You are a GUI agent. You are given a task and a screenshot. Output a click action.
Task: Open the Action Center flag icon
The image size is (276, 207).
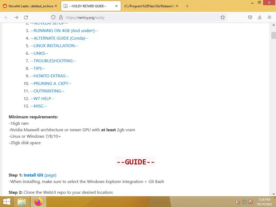coord(251,202)
